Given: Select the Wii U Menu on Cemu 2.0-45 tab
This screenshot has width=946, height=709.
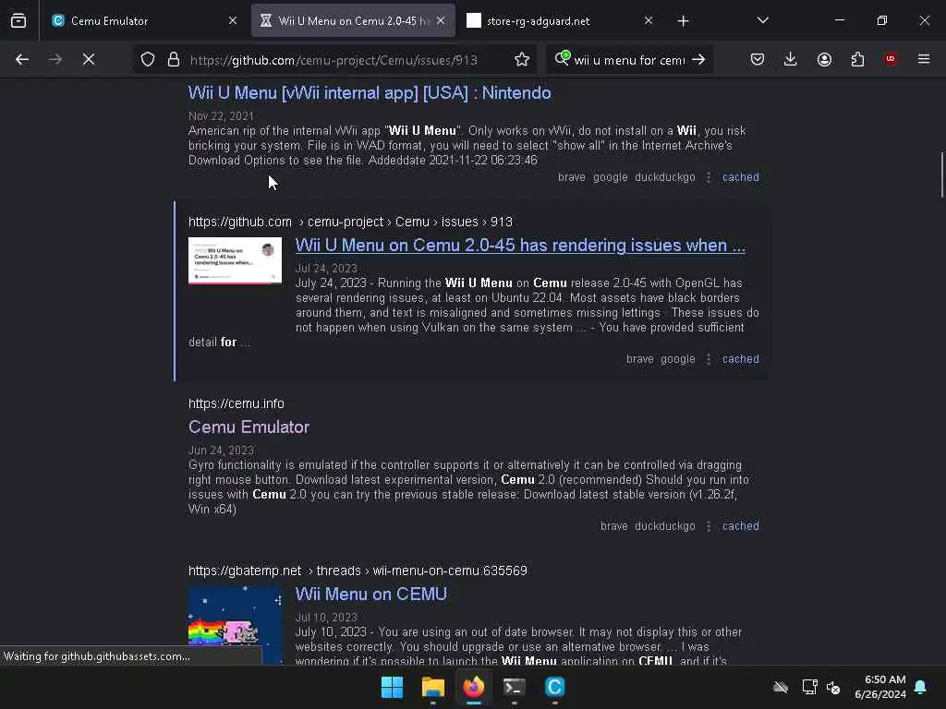Looking at the screenshot, I should (x=353, y=20).
